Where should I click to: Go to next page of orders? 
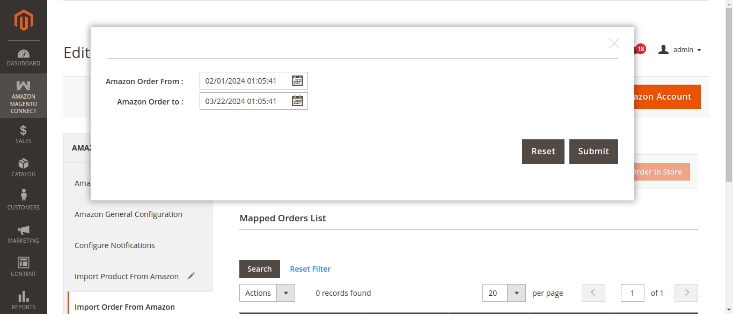click(x=686, y=293)
